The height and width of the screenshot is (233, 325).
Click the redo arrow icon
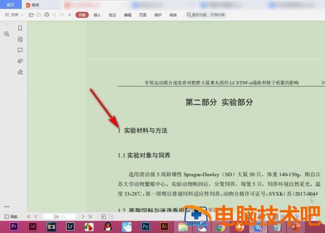[x=62, y=15]
